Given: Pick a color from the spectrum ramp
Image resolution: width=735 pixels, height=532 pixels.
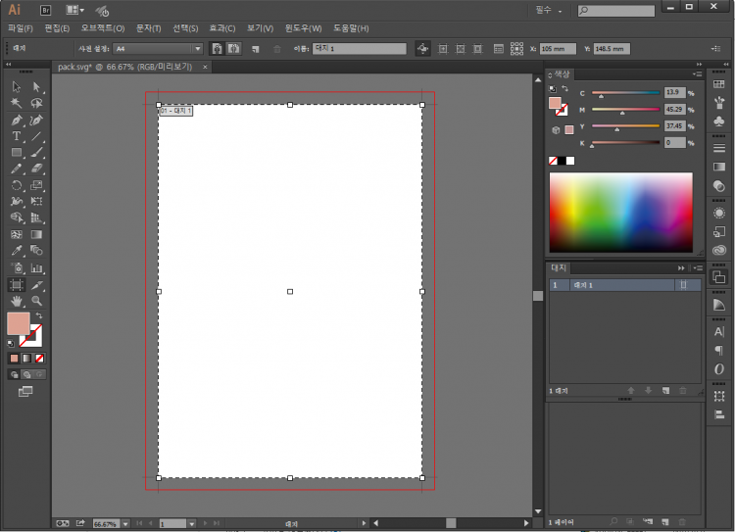Looking at the screenshot, I should point(620,213).
